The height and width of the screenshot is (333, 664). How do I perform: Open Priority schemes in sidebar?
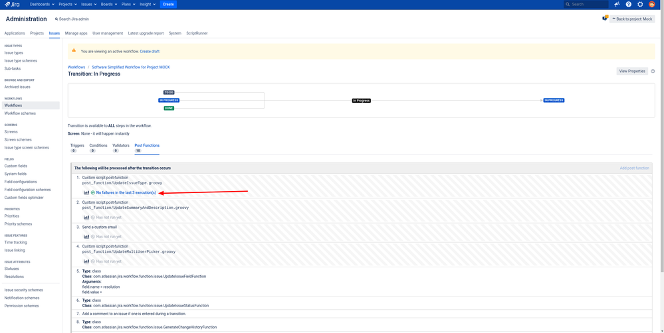point(18,224)
